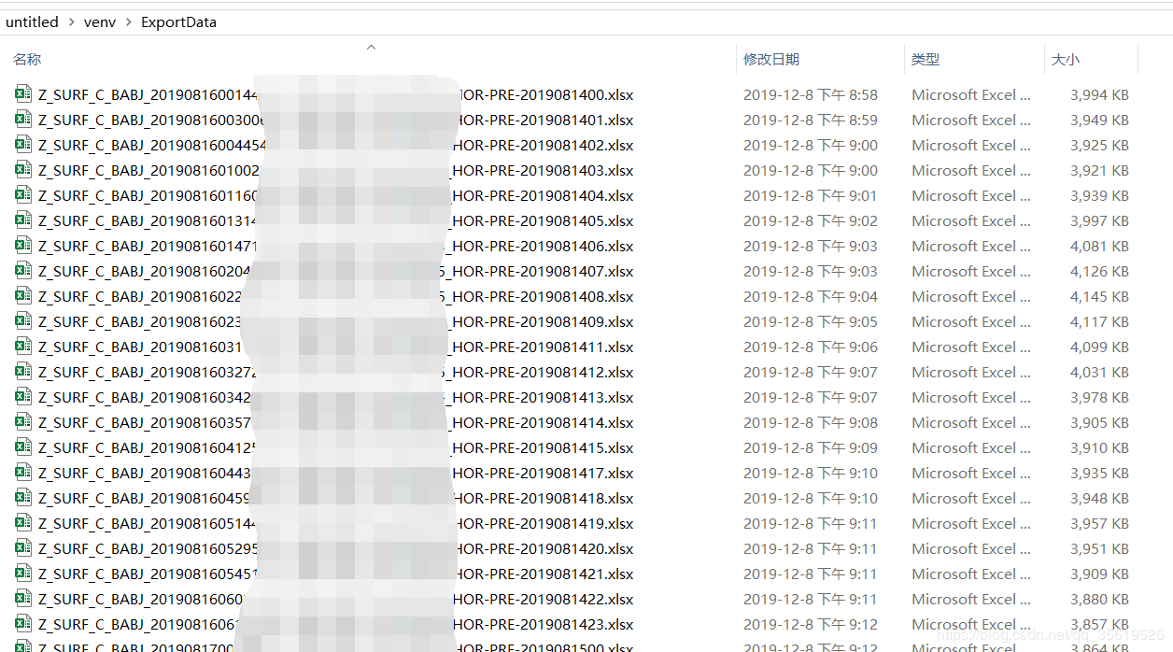Toggle sort order using arrow above name column
This screenshot has height=652, width=1173.
371,46
